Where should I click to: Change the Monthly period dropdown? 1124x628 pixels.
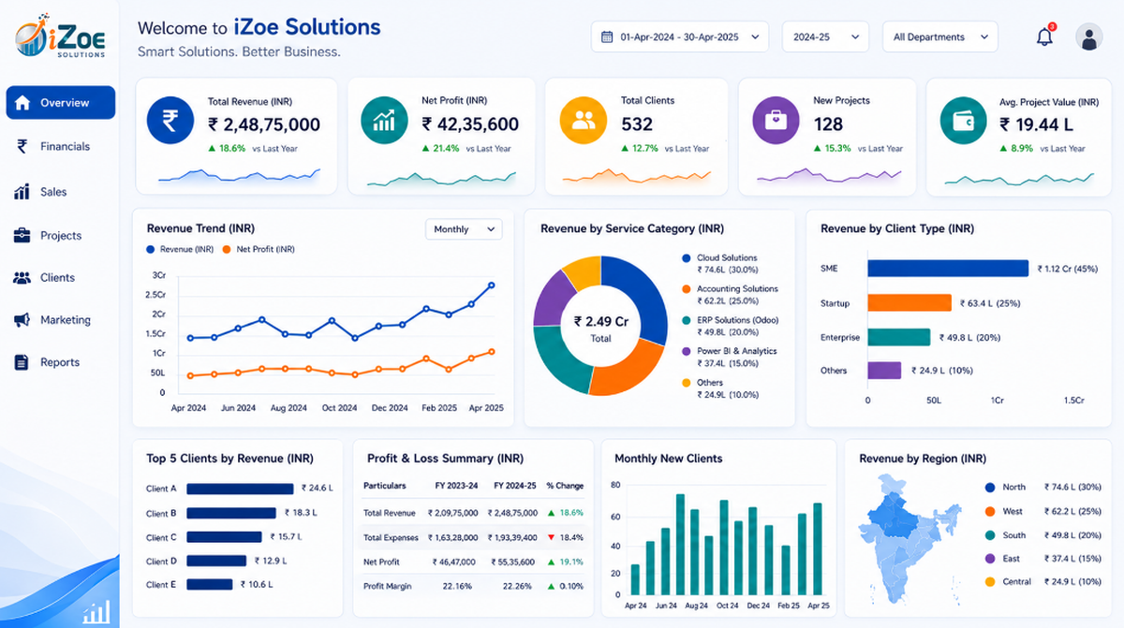pos(464,229)
